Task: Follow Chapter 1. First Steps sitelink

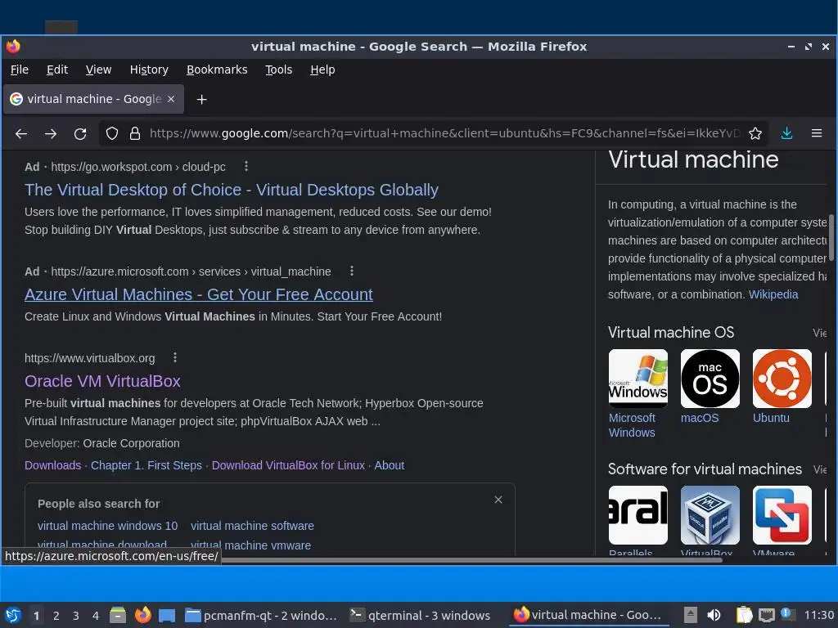Action: (146, 465)
